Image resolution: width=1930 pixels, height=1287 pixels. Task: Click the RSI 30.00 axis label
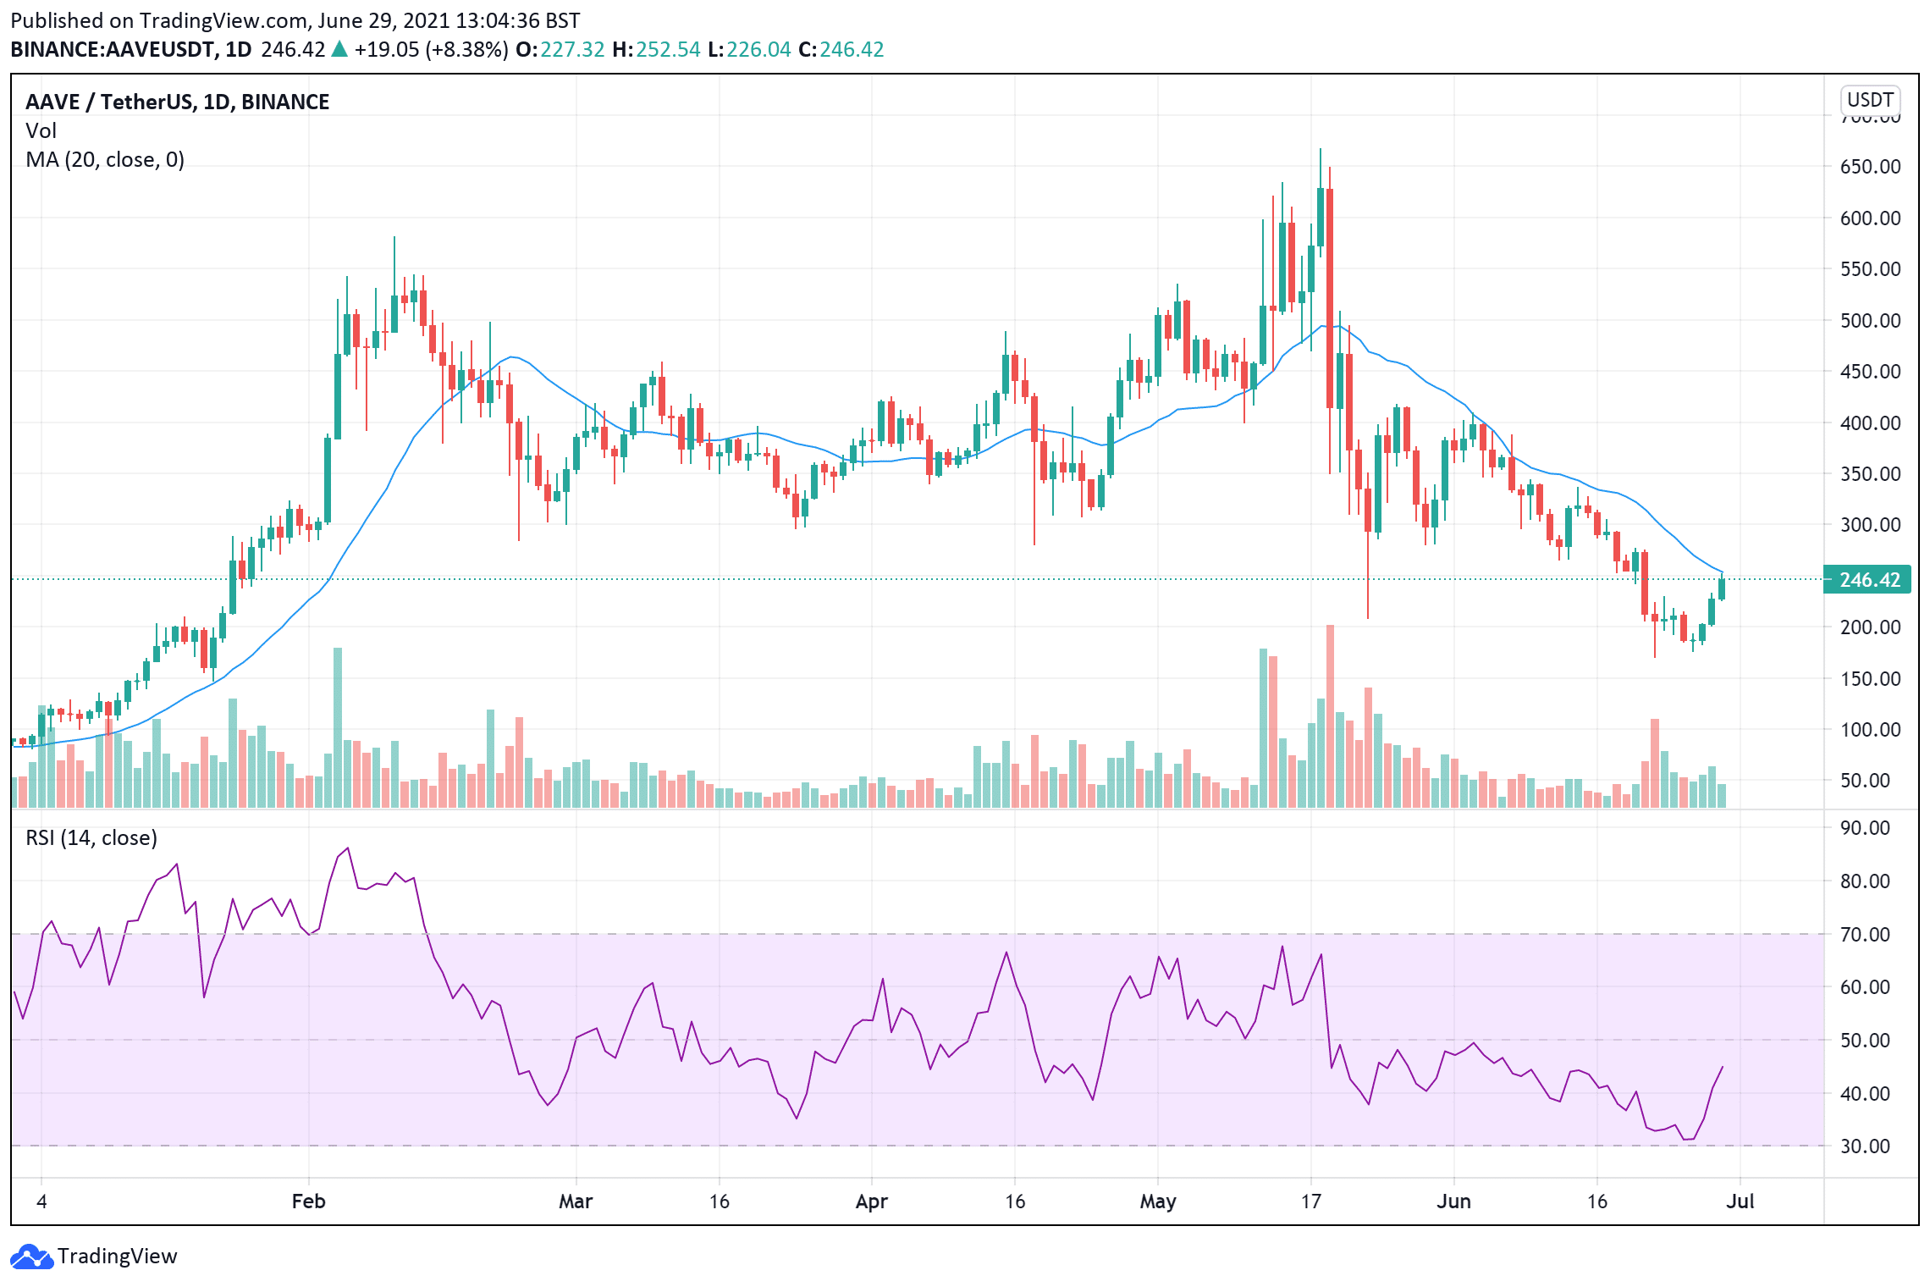1865,1146
